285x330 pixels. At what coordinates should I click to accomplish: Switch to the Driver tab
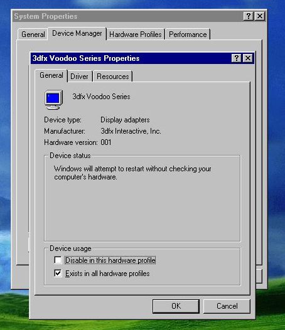[80, 77]
